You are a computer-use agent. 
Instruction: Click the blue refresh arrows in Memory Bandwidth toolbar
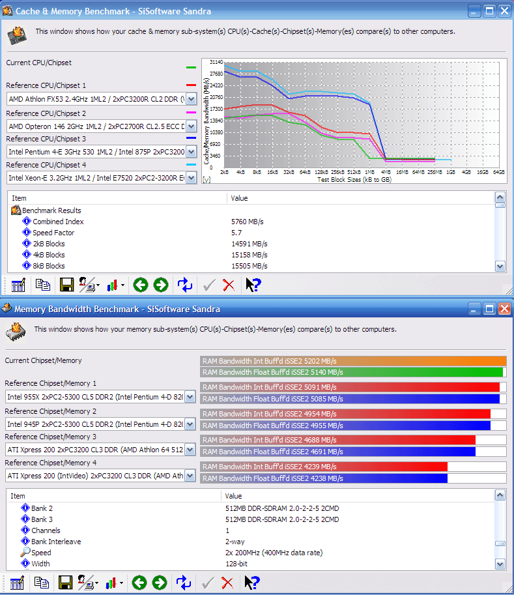184,583
